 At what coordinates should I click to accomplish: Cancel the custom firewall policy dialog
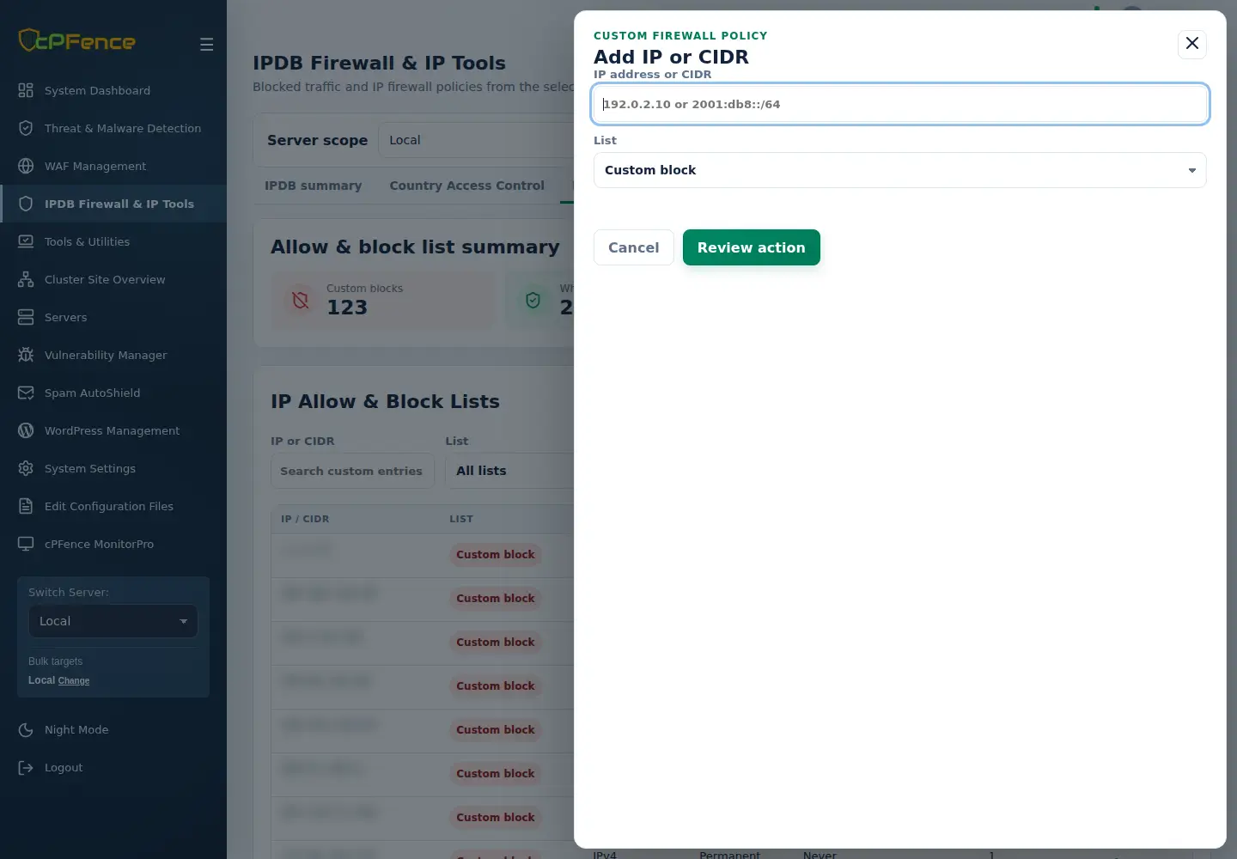click(634, 247)
